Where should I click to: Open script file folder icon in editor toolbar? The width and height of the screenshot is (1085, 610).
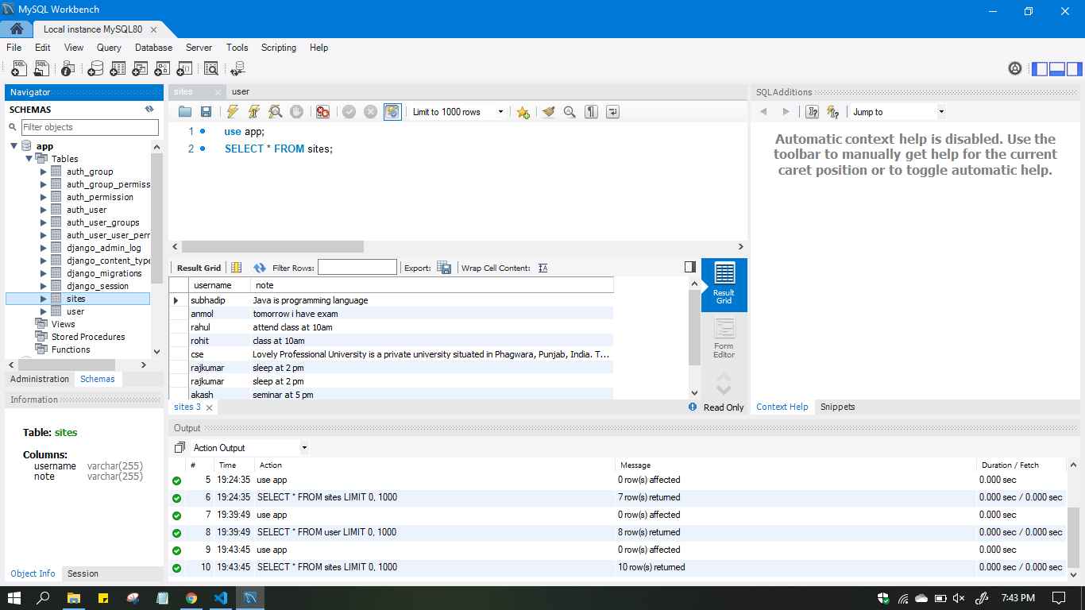(185, 112)
